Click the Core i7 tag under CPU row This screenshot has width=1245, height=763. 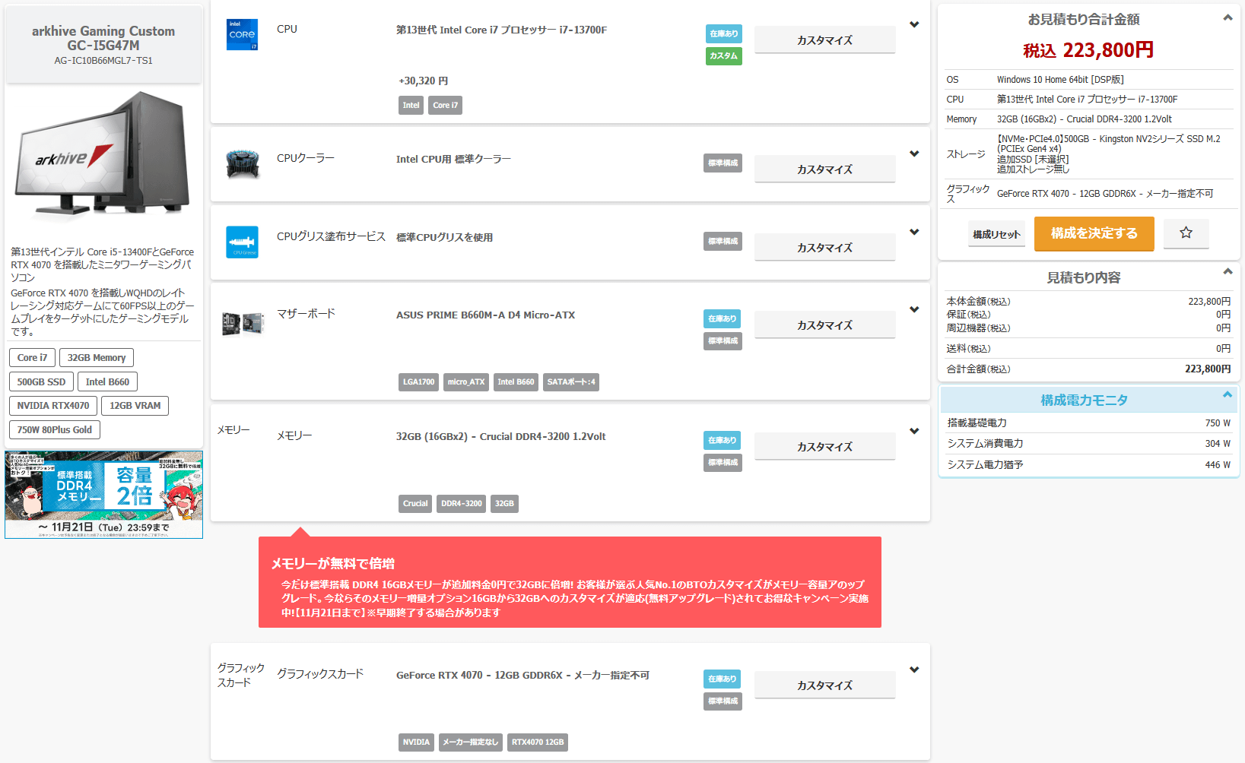pos(445,106)
